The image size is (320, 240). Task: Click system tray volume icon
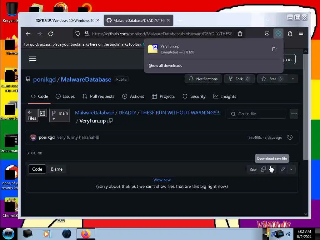point(288,234)
